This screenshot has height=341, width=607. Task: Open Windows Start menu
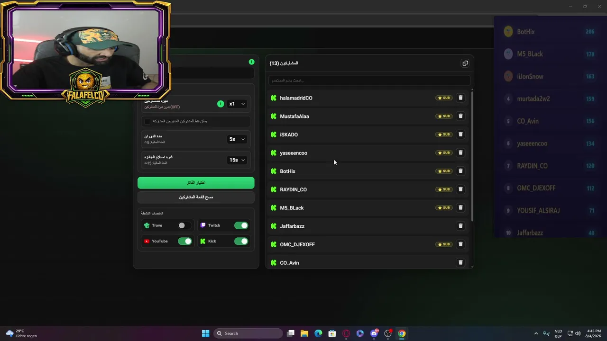tap(205, 333)
